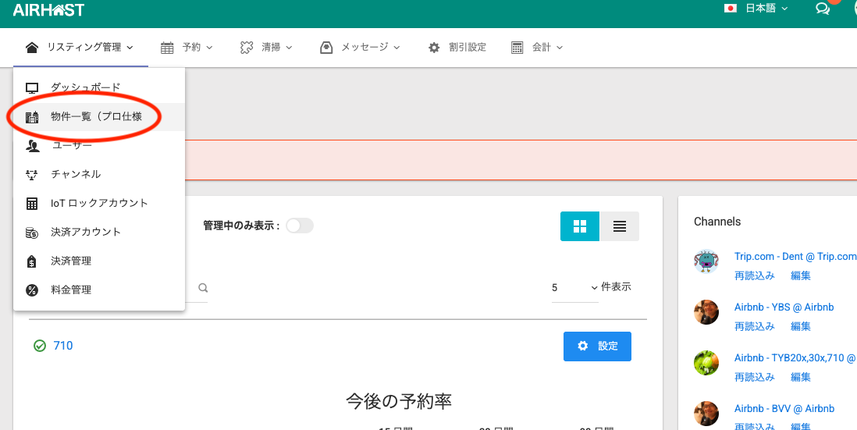857x430 pixels.
Task: Click the green check icon beside 710
Action: click(x=40, y=346)
